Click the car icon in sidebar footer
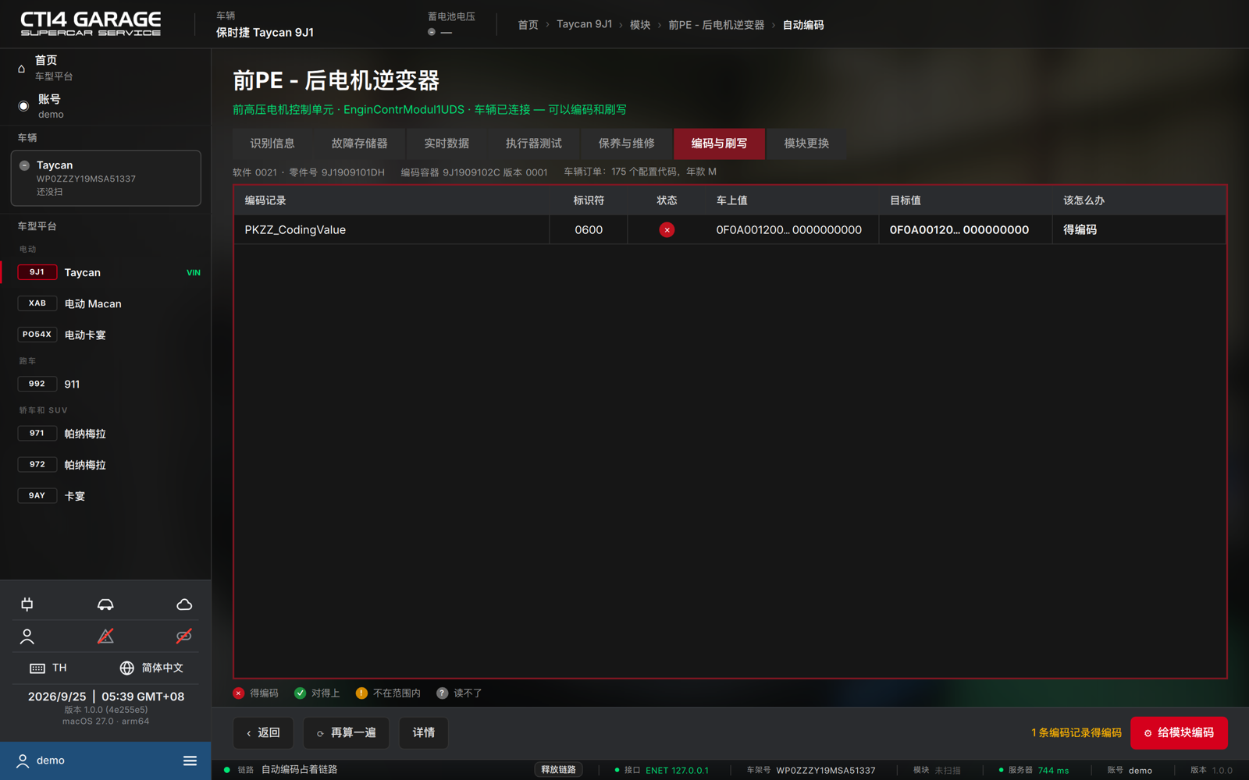The image size is (1249, 780). click(105, 604)
